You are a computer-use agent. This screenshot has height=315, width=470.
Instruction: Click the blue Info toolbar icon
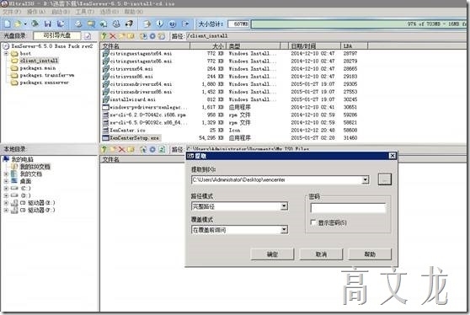(160, 24)
